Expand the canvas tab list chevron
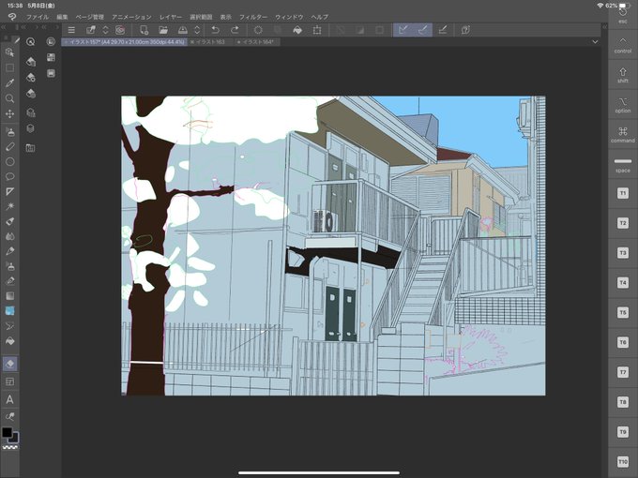This screenshot has height=478, width=638. (595, 42)
